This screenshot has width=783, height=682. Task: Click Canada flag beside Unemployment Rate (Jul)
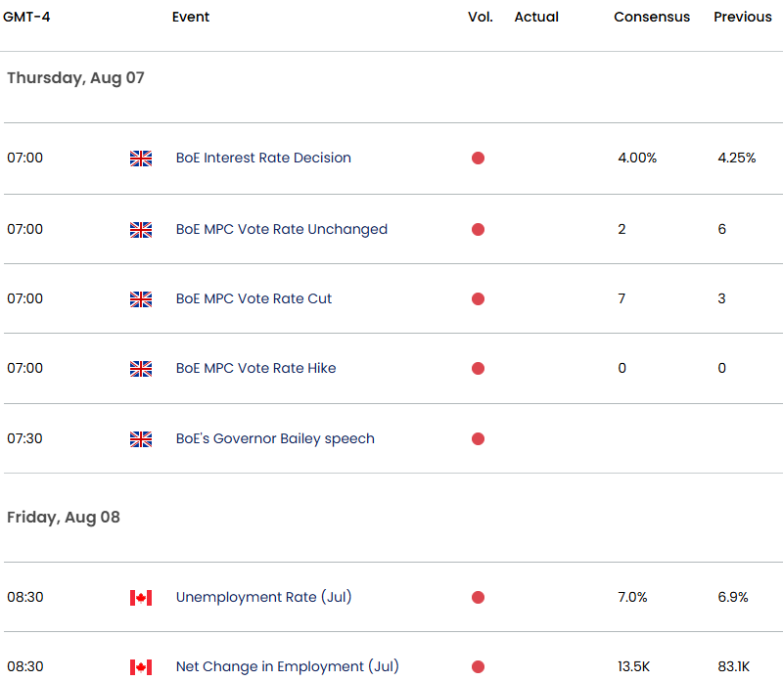coord(141,598)
